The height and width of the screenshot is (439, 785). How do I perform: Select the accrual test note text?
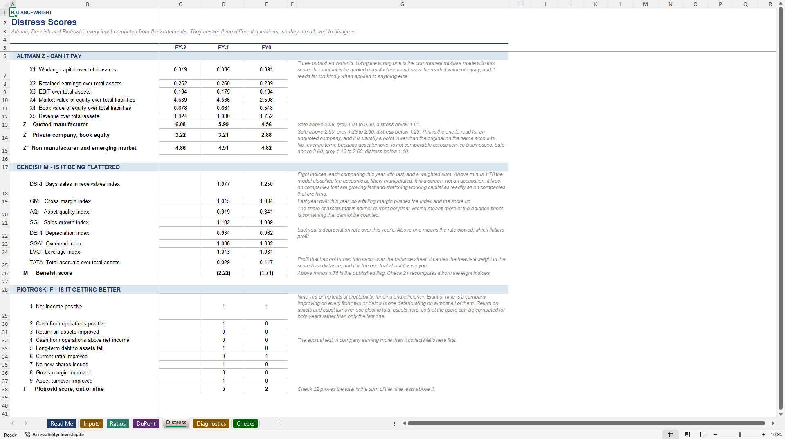point(377,340)
